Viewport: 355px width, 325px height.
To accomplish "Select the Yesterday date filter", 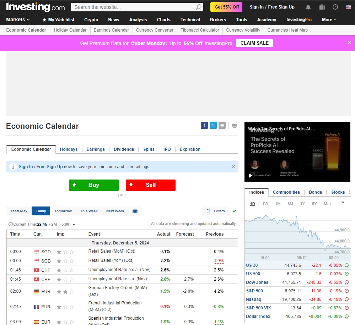I will pyautogui.click(x=19, y=211).
